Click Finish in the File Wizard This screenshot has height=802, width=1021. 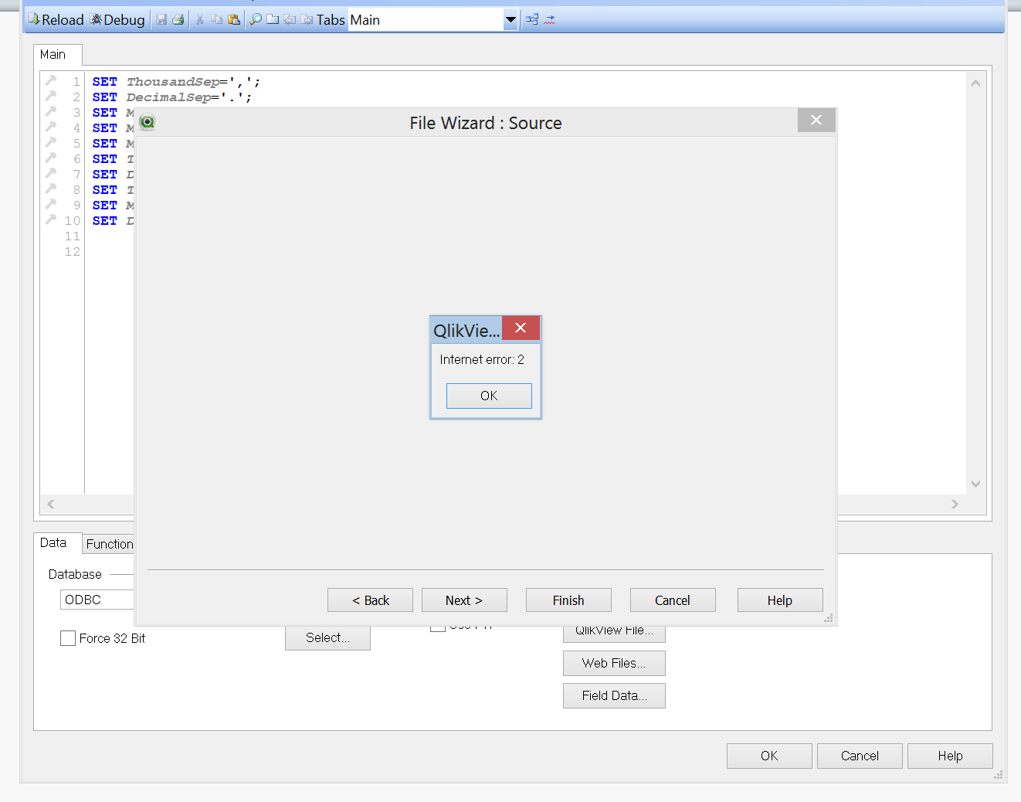(568, 600)
